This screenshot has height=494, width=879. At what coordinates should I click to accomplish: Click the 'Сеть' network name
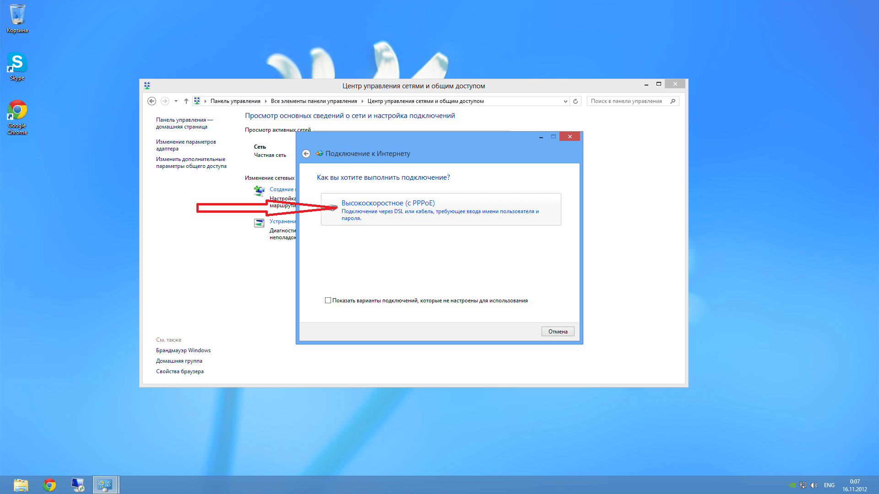pyautogui.click(x=260, y=147)
